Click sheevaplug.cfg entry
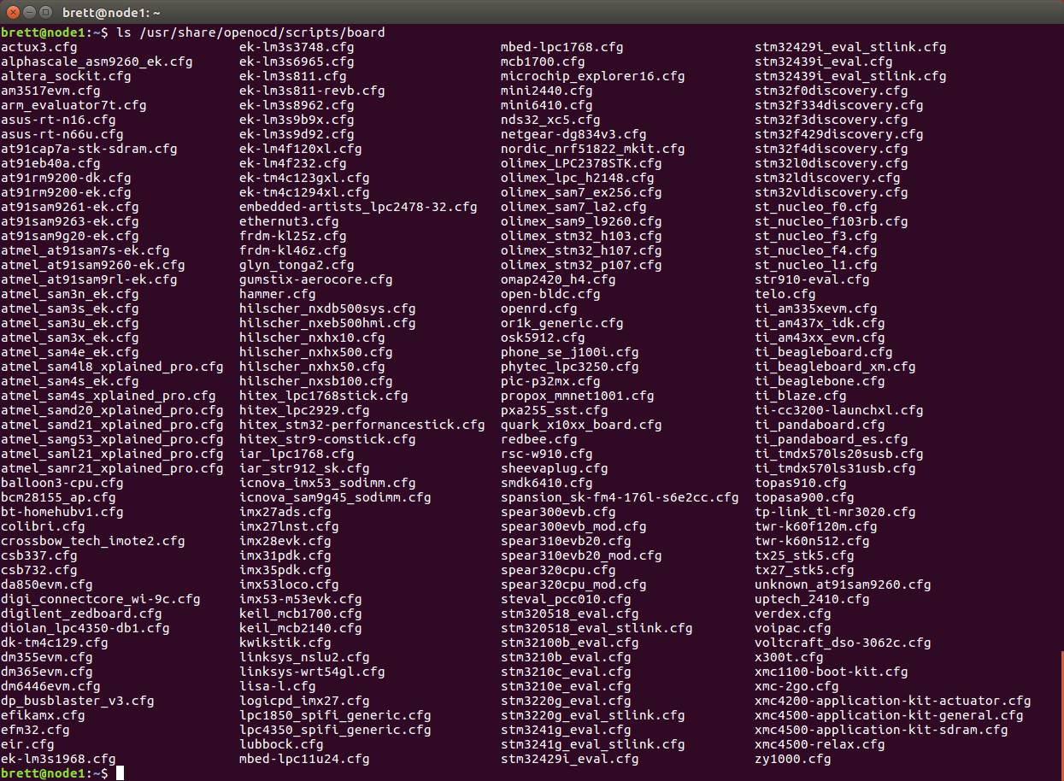1064x781 pixels. pos(554,468)
